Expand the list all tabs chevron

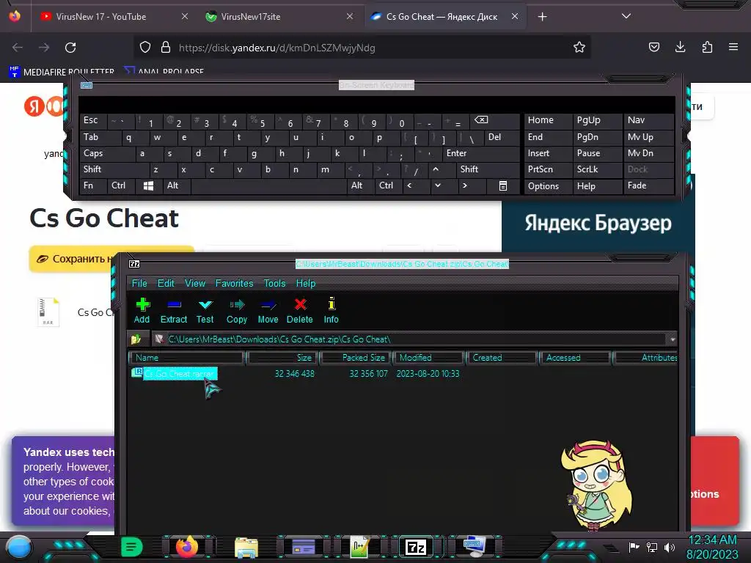click(x=626, y=16)
